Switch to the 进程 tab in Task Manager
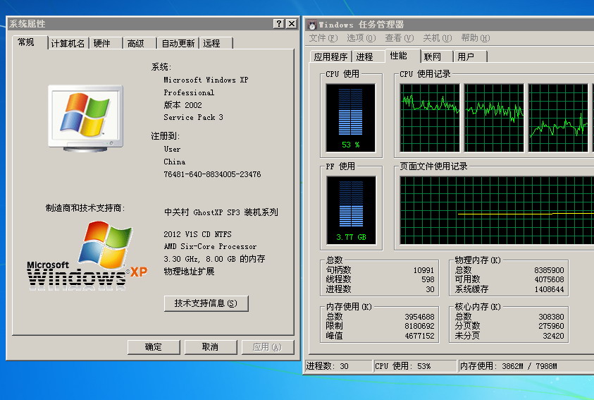The image size is (594, 400). point(368,57)
